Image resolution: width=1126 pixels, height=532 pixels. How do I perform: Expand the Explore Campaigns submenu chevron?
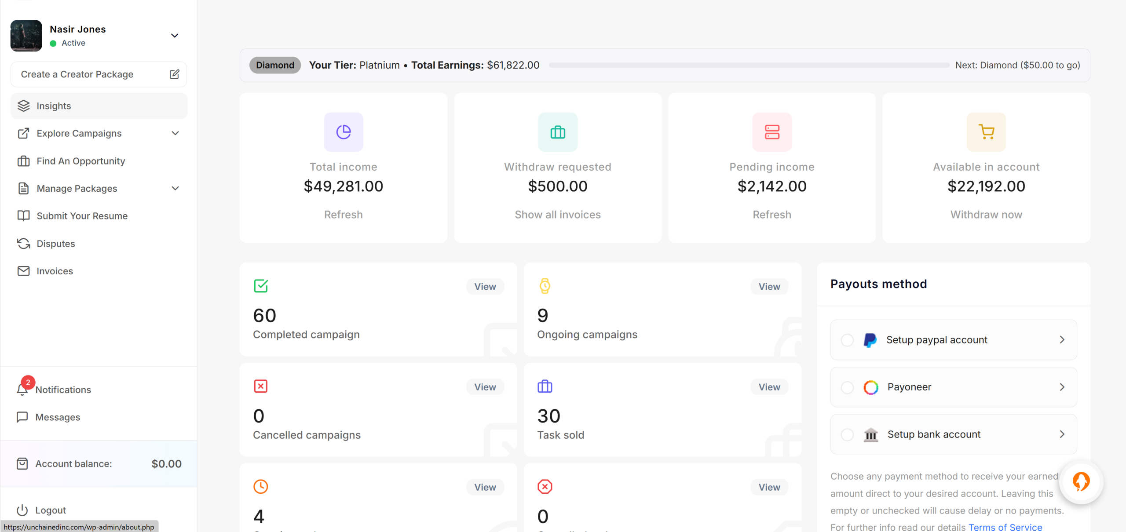[175, 133]
